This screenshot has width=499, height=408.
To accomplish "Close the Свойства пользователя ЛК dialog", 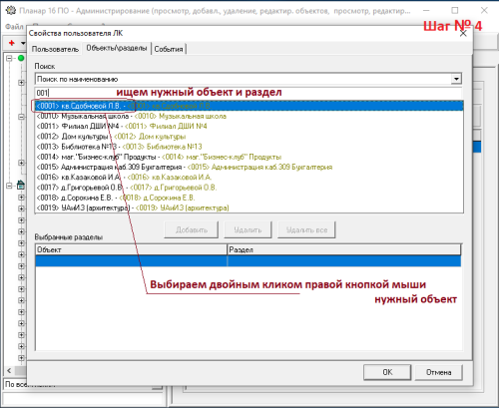I will coord(463,33).
